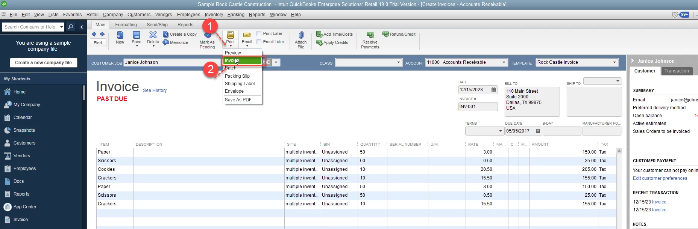Switch to Transaction tab
698x229 pixels.
click(677, 71)
